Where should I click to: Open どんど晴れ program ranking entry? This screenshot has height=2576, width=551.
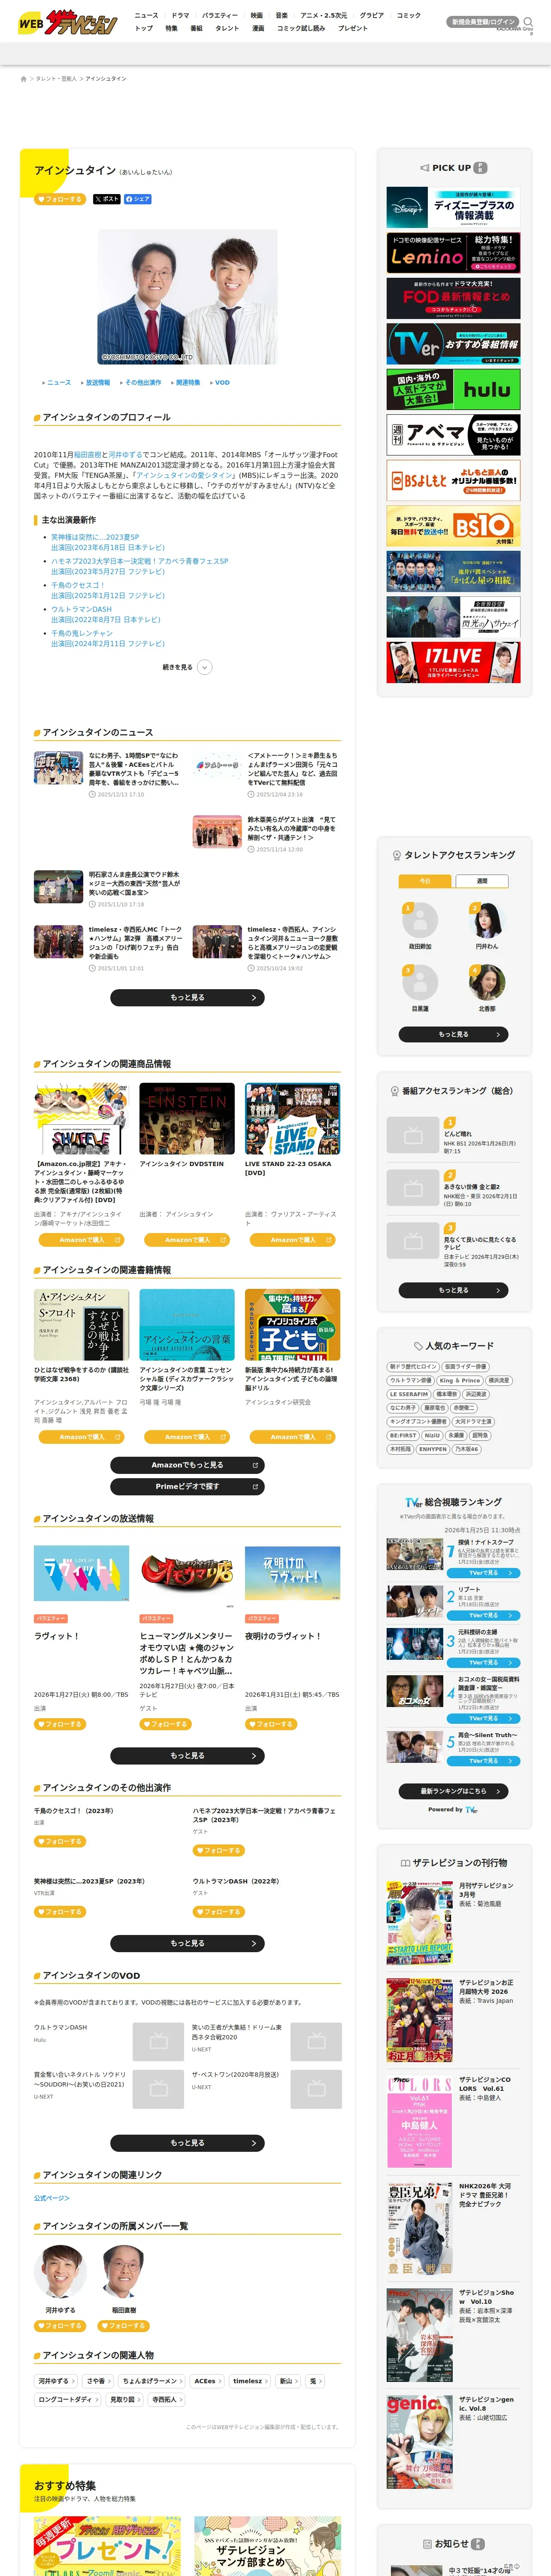click(453, 1136)
